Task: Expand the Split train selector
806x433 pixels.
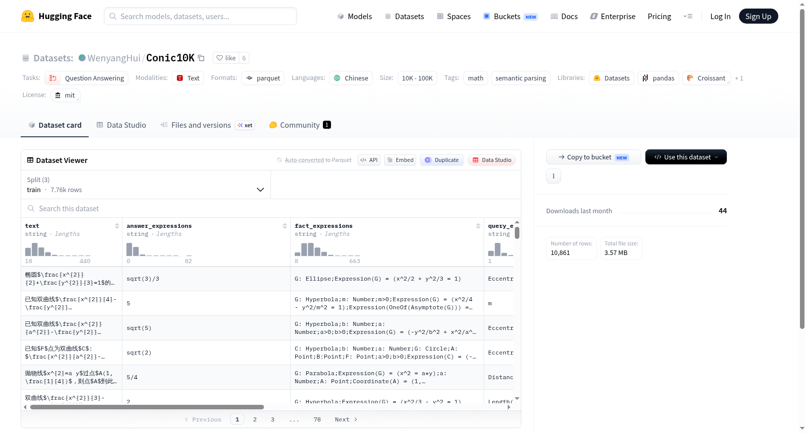Action: pyautogui.click(x=146, y=185)
